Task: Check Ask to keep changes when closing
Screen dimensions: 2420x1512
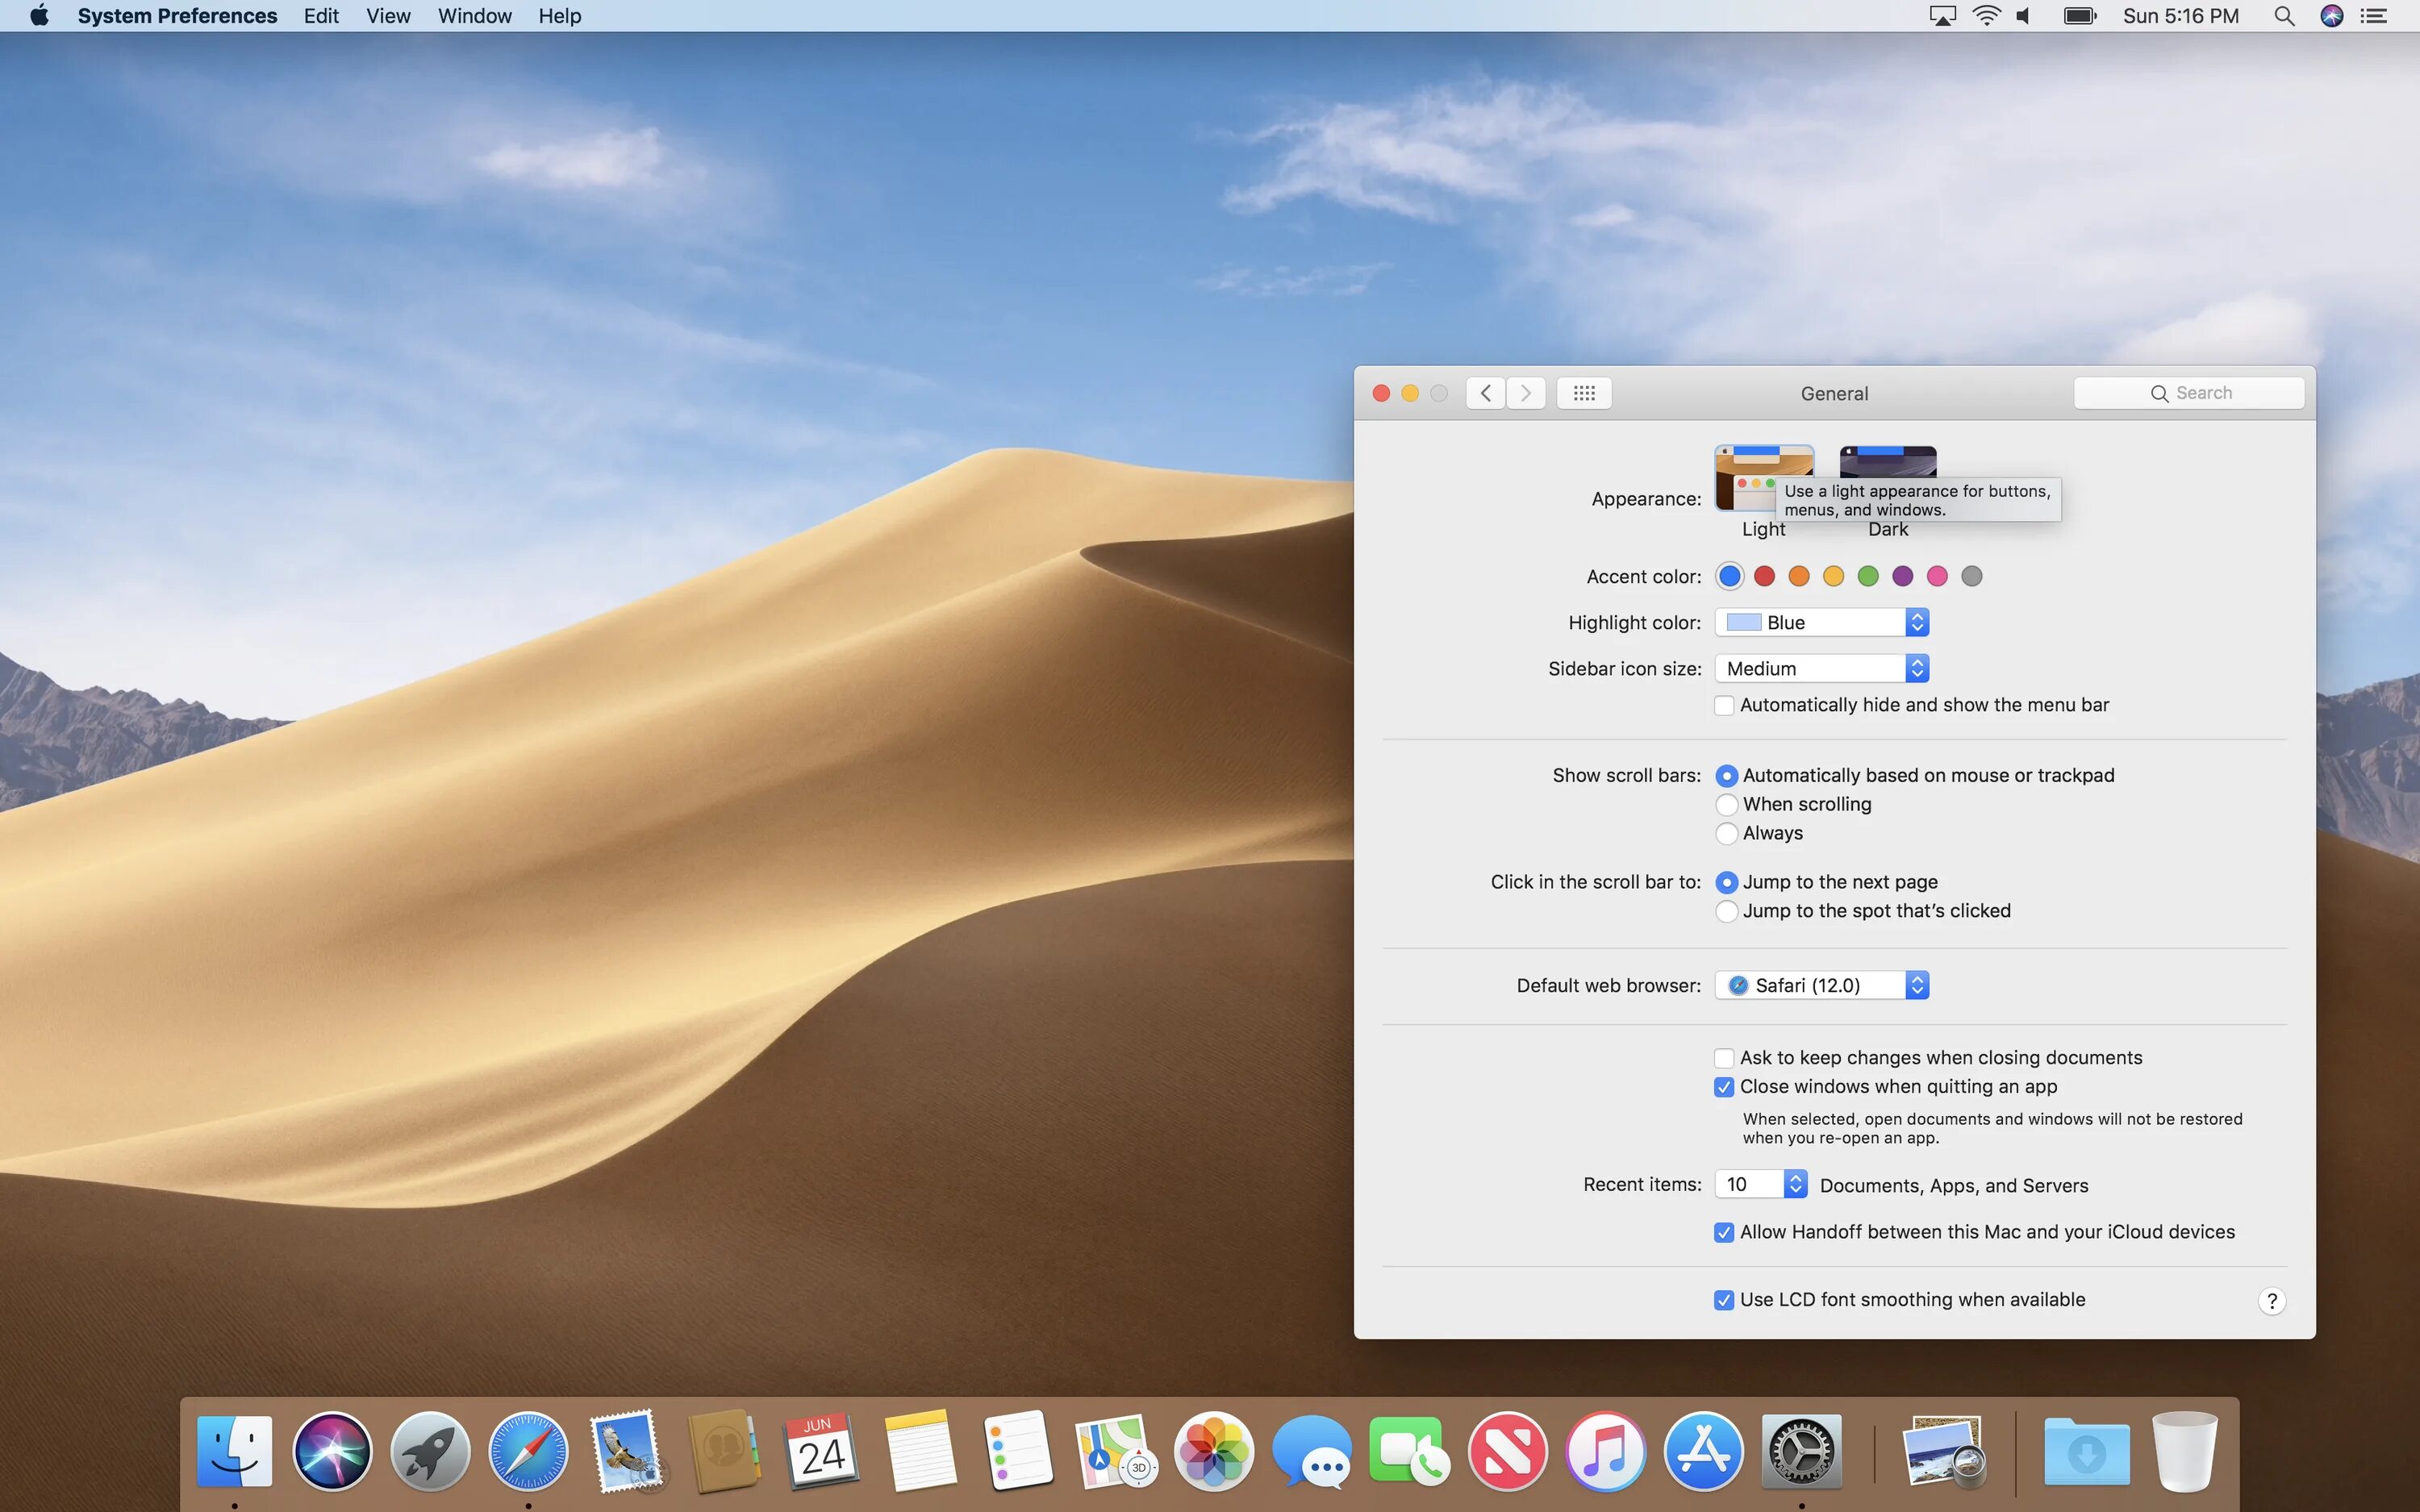Action: 1724,1058
